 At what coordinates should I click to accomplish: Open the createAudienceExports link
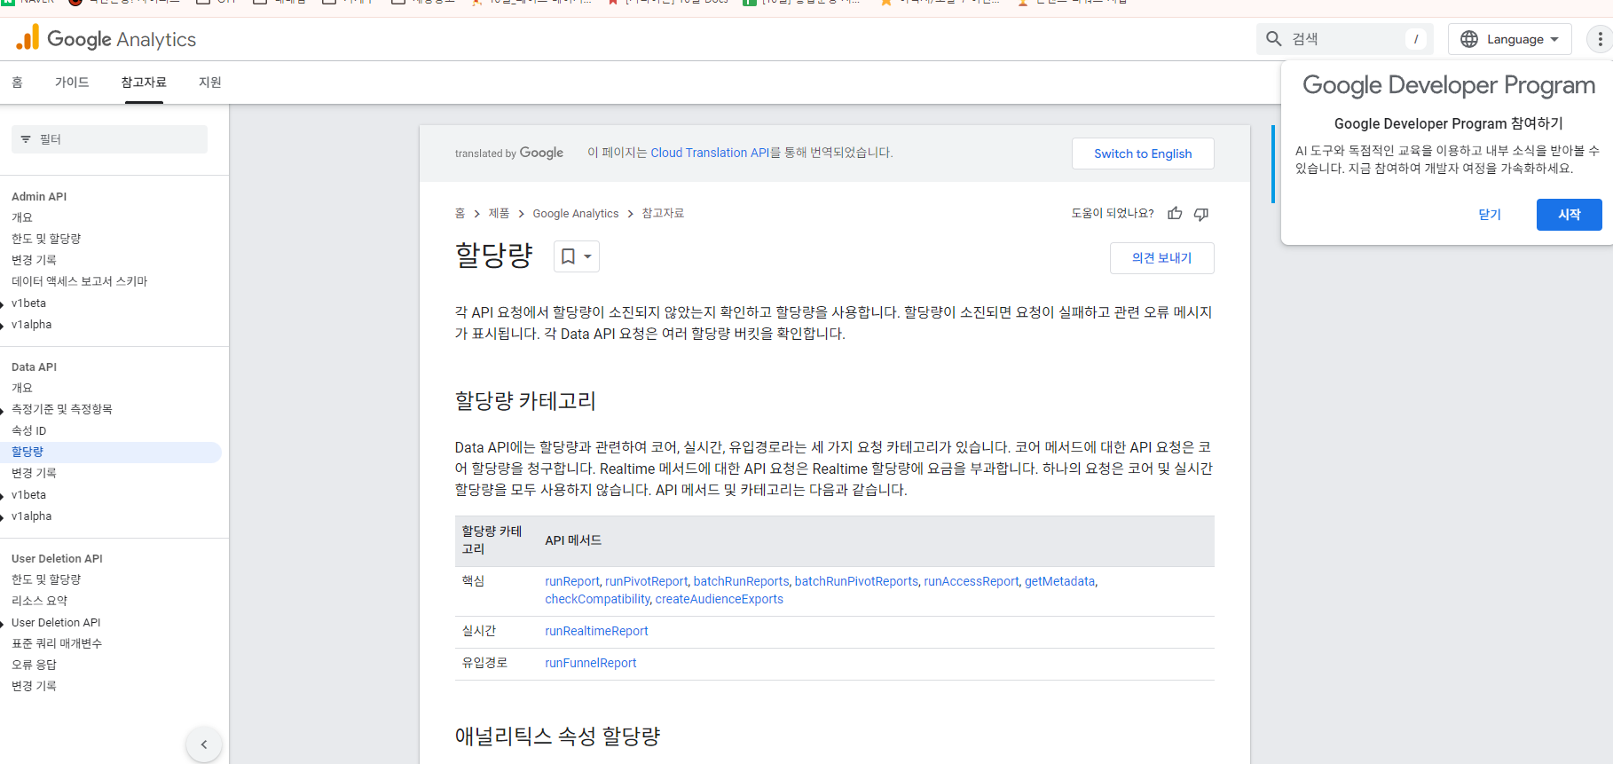click(x=719, y=599)
